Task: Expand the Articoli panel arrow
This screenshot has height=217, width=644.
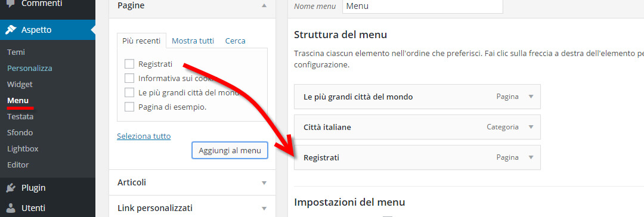Action: (x=264, y=182)
